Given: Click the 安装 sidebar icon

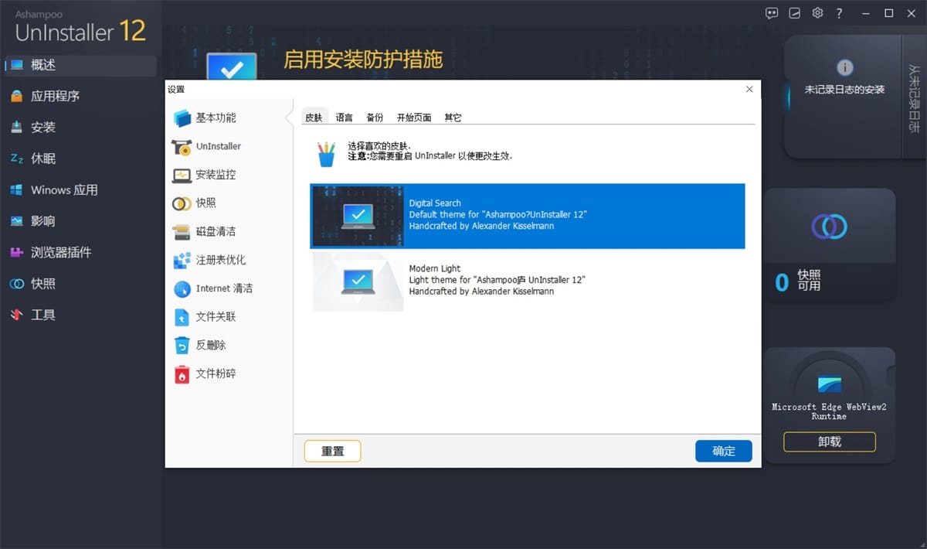Looking at the screenshot, I should tap(17, 128).
